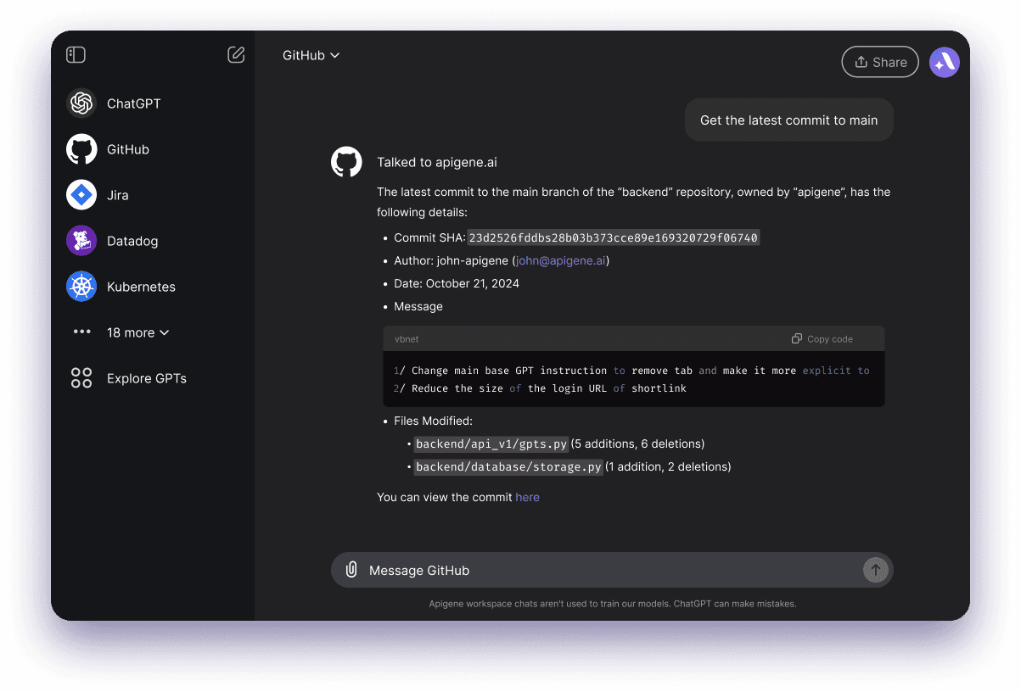This screenshot has height=692, width=1021.
Task: Click the 'Files Modified:' label
Action: coord(433,421)
